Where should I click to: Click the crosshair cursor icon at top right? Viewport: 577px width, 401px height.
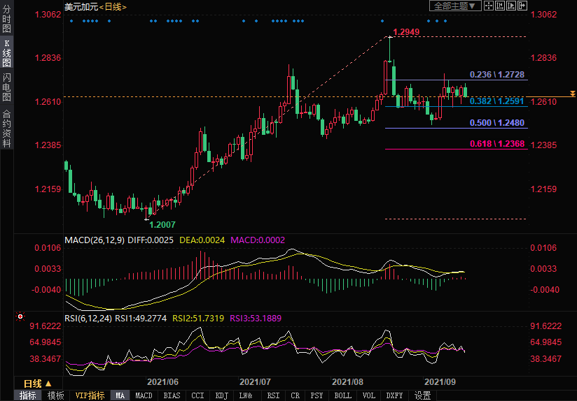[x=488, y=6]
